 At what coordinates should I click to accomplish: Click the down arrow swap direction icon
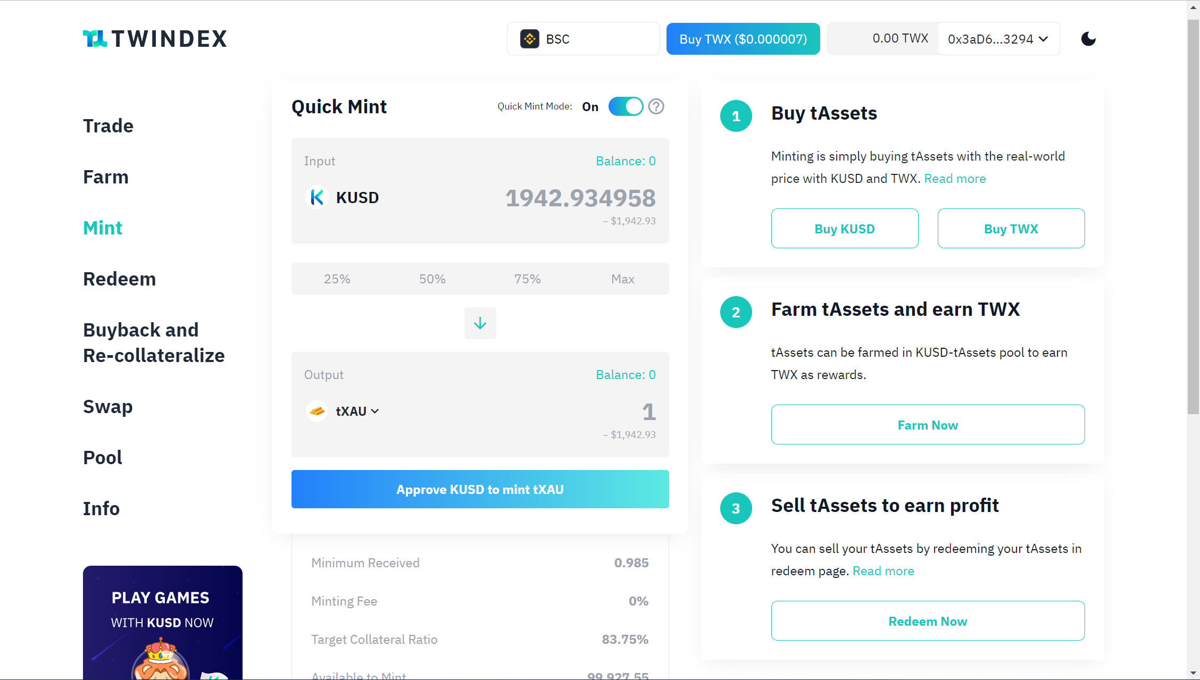pyautogui.click(x=480, y=323)
